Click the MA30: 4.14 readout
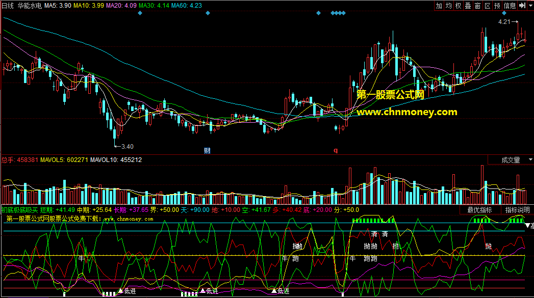Image resolution: width=534 pixels, height=298 pixels. [154, 6]
